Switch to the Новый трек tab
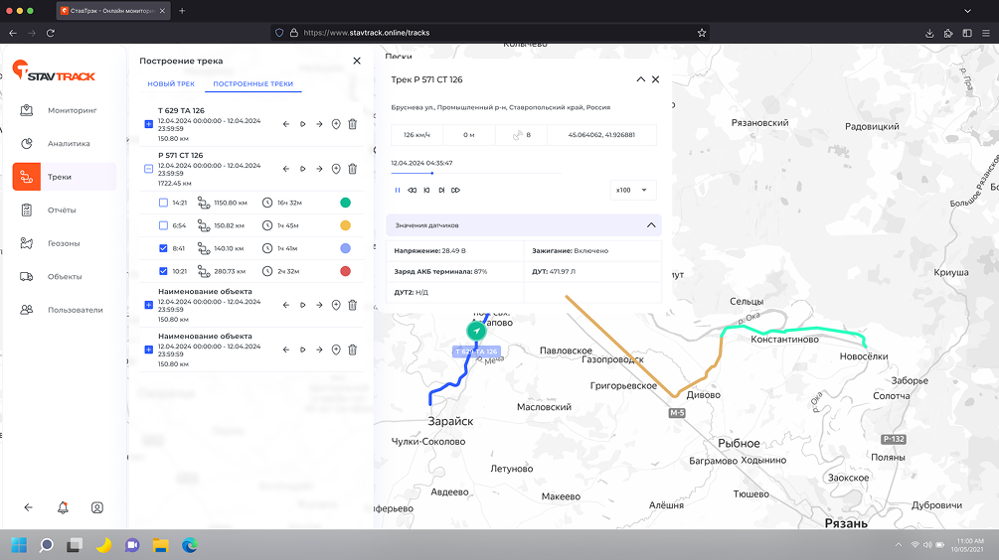Screen dimensions: 999x560 click(171, 84)
